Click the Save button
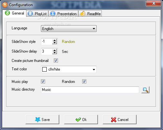 pyautogui.click(x=42, y=119)
